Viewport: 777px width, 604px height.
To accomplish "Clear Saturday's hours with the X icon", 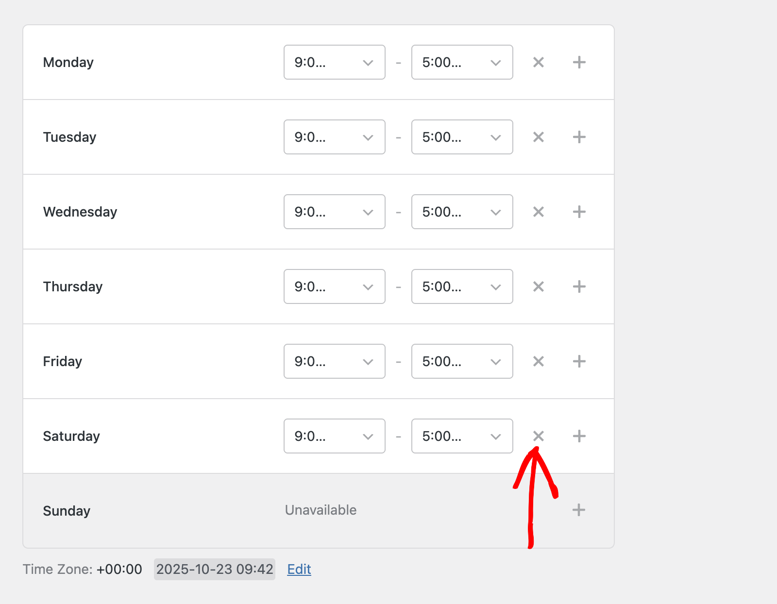I will tap(538, 436).
